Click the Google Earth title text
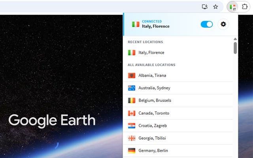The height and width of the screenshot is (158, 253). tap(52, 120)
